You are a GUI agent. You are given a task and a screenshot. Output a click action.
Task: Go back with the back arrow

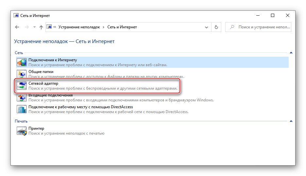17,27
